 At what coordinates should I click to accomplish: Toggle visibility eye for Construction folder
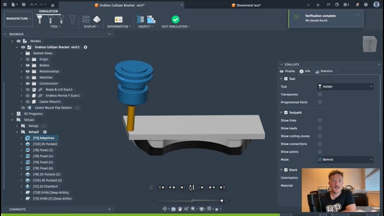click(x=28, y=83)
